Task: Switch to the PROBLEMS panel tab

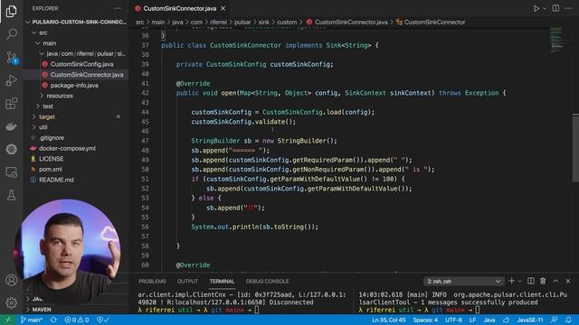Action: (x=152, y=281)
